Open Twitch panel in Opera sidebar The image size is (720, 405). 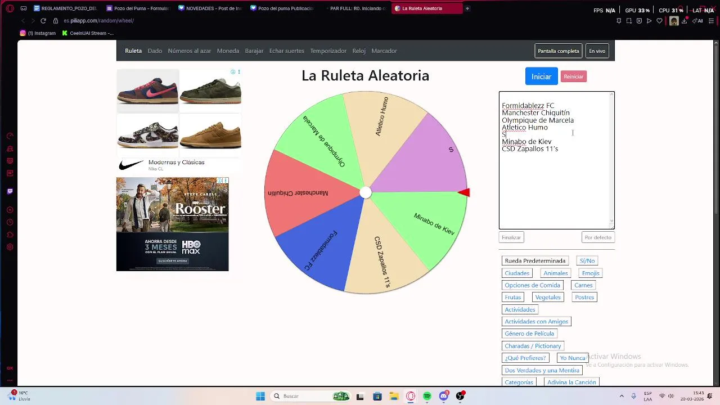10,191
